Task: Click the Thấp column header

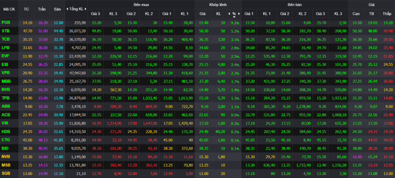Action: (x=387, y=14)
